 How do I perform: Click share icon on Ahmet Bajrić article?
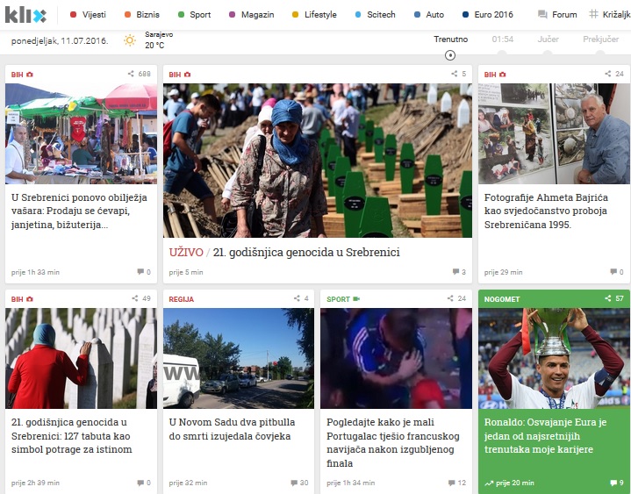tap(607, 74)
